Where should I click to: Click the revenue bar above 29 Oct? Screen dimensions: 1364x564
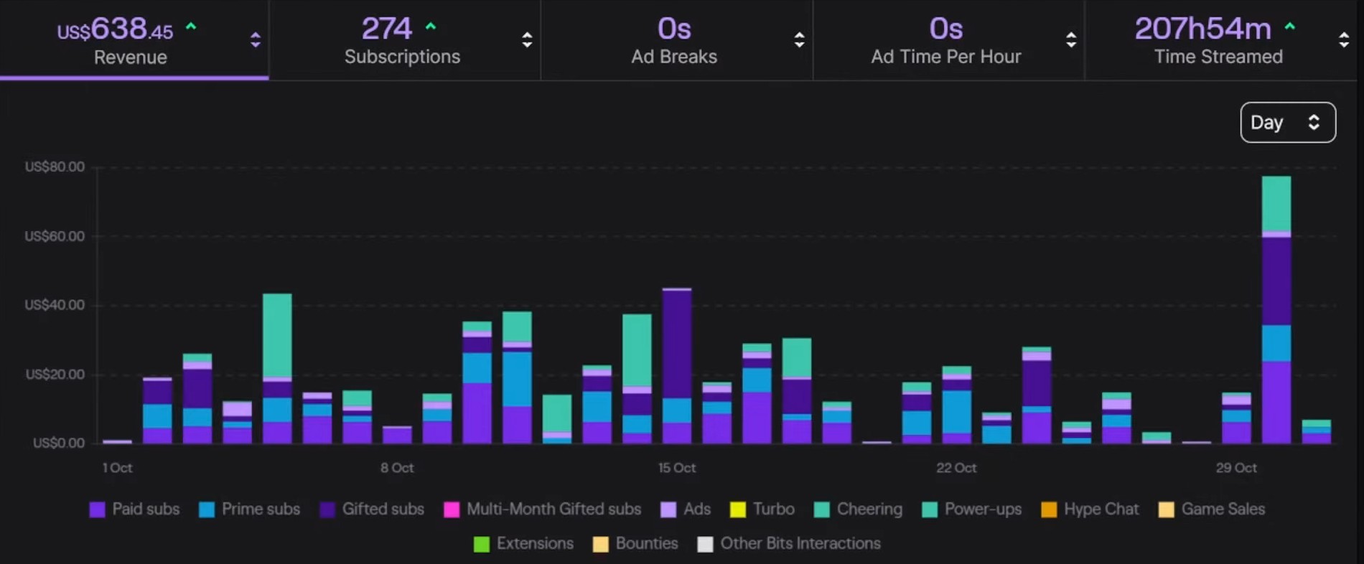coord(1236,418)
